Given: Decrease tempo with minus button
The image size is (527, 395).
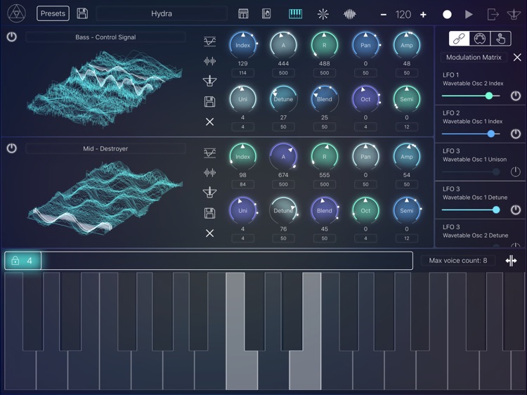Looking at the screenshot, I should 384,15.
